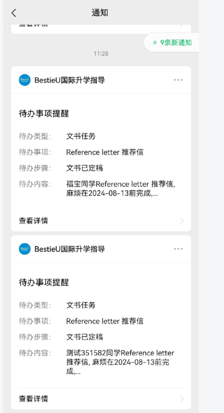Tap the 11:28 timestamp
The height and width of the screenshot is (413, 224).
(101, 54)
